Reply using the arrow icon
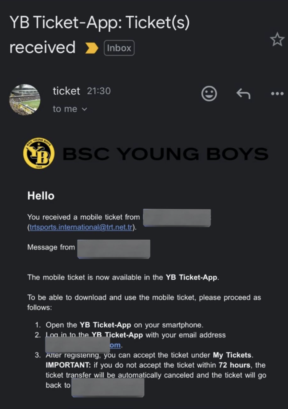This screenshot has width=288, height=409. 243,93
